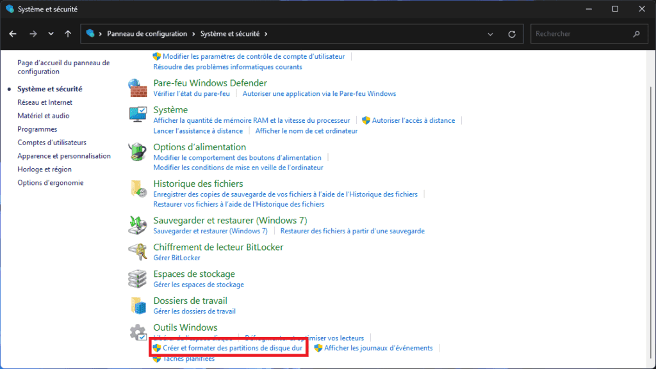Viewport: 656px width, 369px height.
Task: Click Gérer les espaces de stockage
Action: 199,284
